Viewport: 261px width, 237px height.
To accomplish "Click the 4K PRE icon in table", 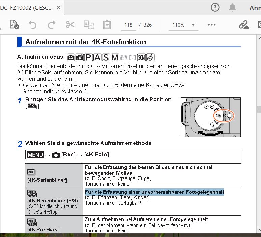I will (32, 223).
